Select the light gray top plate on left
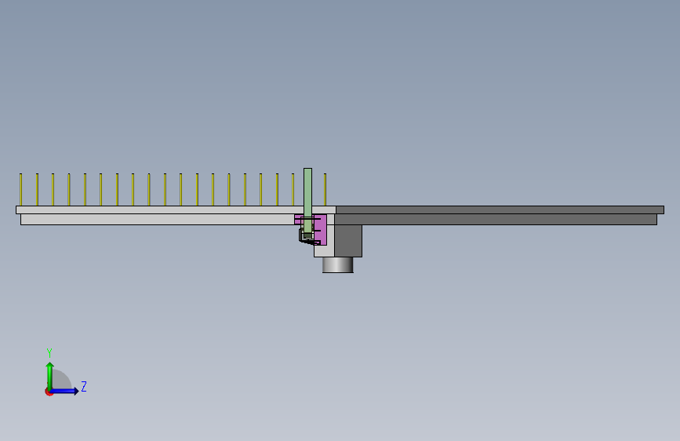Image resolution: width=680 pixels, height=441 pixels. click(x=176, y=210)
